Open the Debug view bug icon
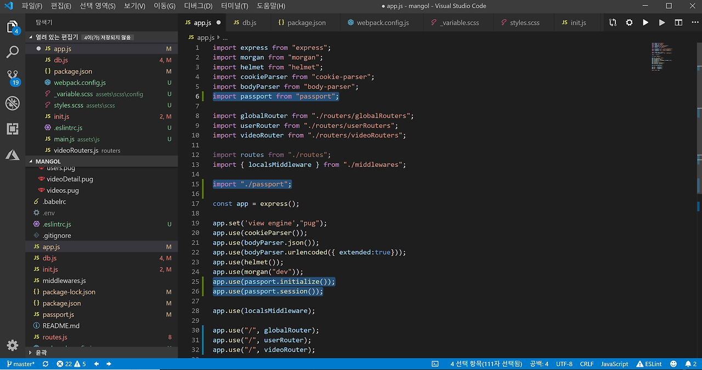Viewport: 702px width, 370px height. (12, 103)
